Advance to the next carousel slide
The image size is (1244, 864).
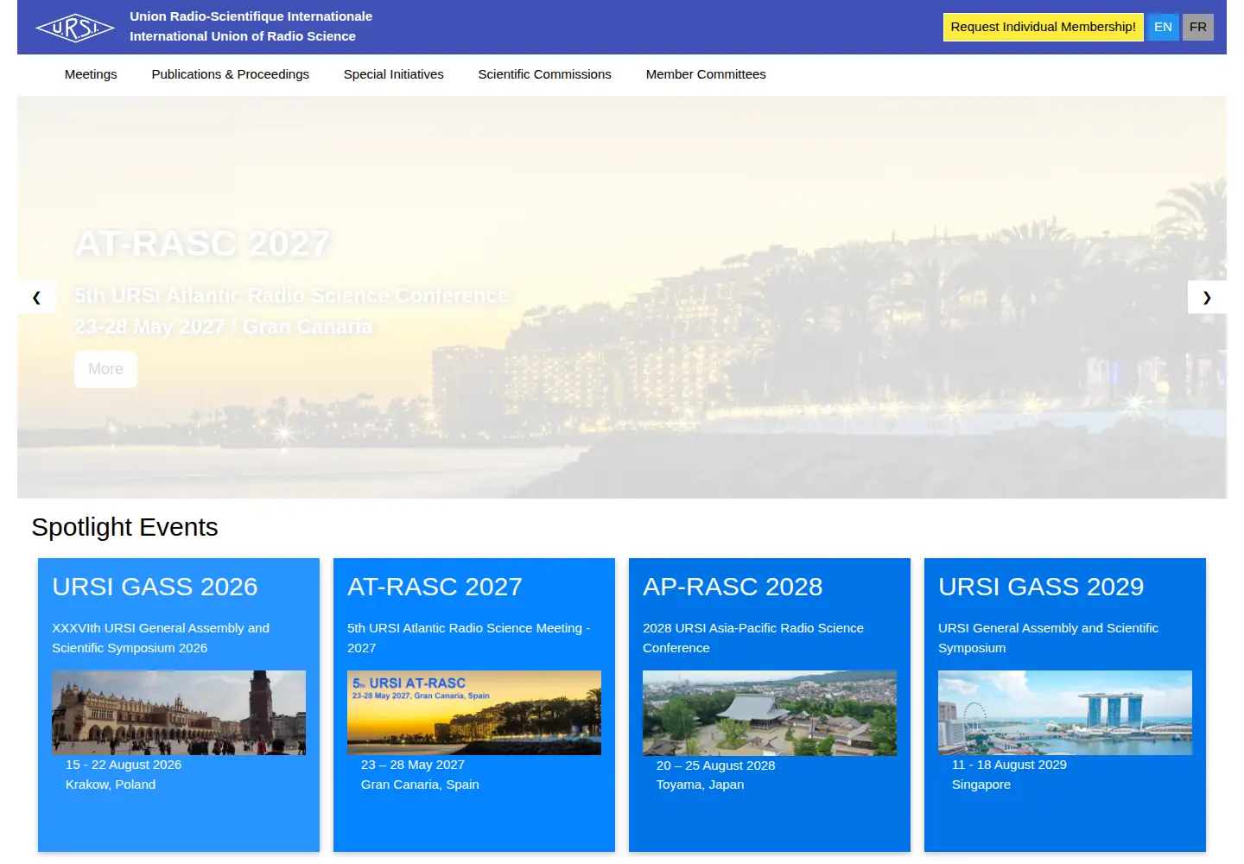click(x=1207, y=297)
